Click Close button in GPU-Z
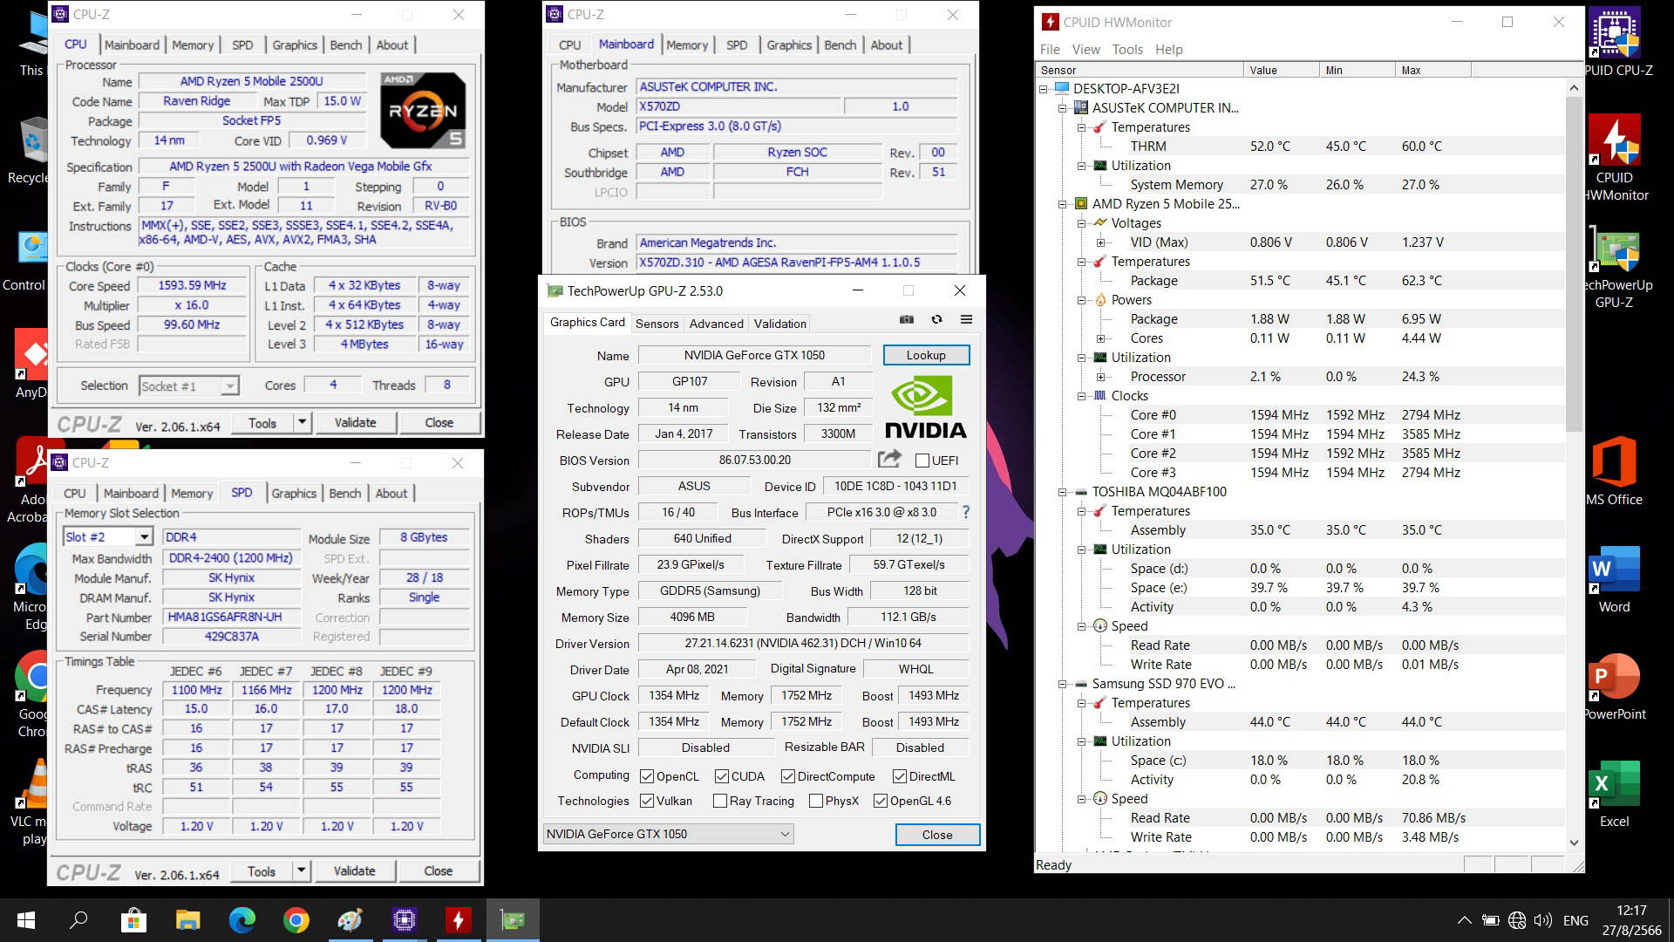The height and width of the screenshot is (942, 1674). [x=937, y=835]
